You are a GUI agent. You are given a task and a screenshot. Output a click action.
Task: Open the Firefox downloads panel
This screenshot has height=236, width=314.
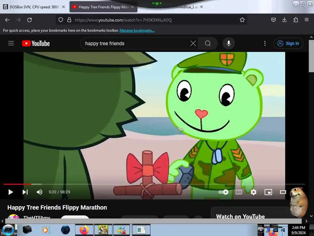click(284, 20)
